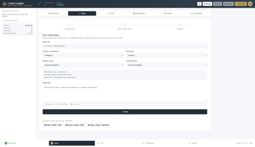Click Setup phase in bottom progress bar
The height and width of the screenshot is (147, 255).
[x=72, y=143]
